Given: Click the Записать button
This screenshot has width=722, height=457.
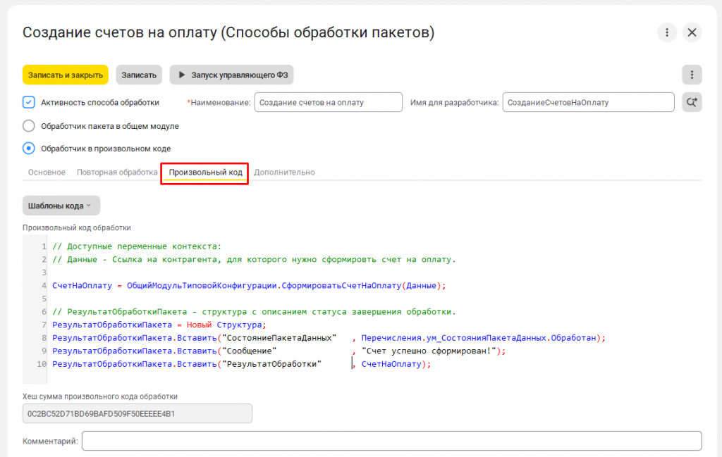Looking at the screenshot, I should tap(139, 75).
